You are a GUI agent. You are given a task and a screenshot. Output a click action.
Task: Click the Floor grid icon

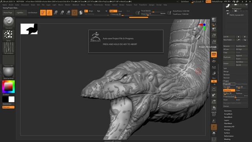click(214, 61)
